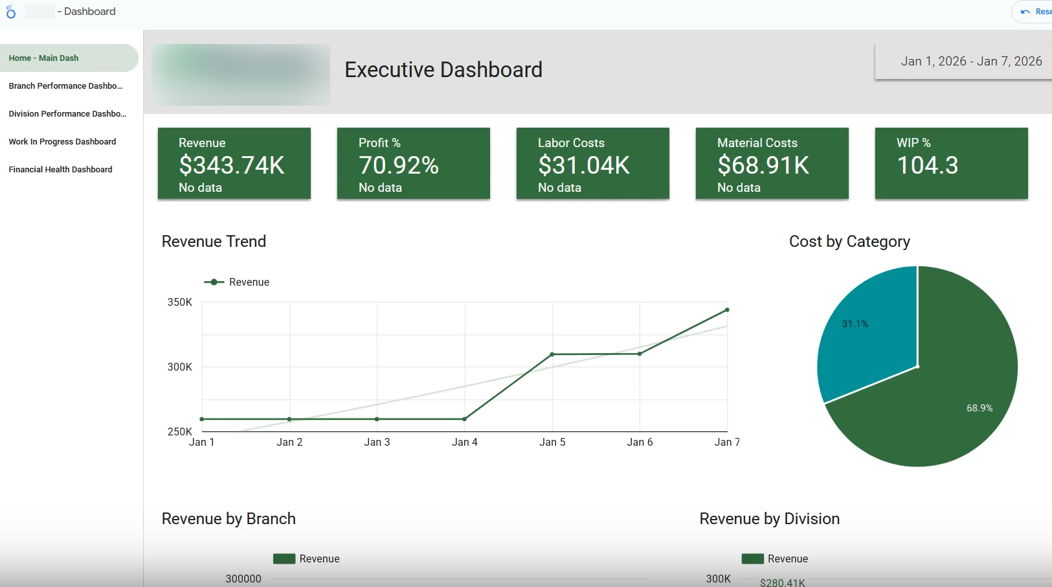Click the Revenue by Branch heading
This screenshot has height=587, width=1052.
click(x=229, y=519)
